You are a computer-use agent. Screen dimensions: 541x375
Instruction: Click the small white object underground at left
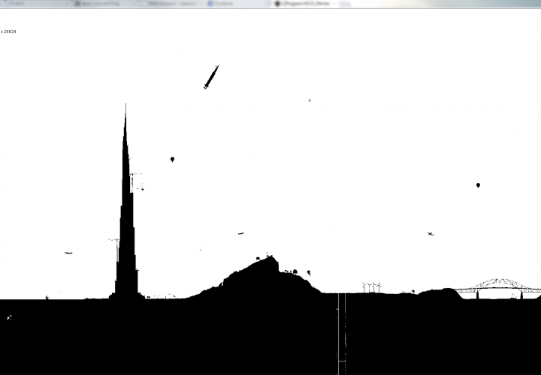[x=9, y=318]
